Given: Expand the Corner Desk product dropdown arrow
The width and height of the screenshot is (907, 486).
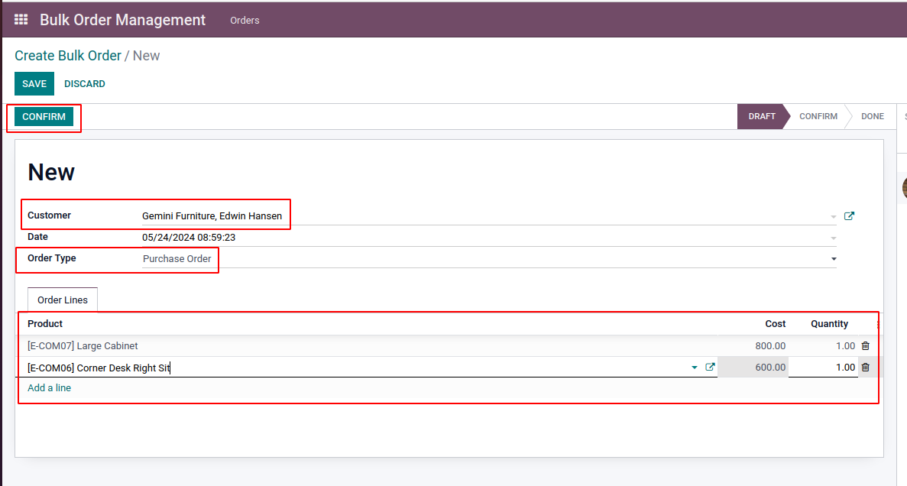Looking at the screenshot, I should click(694, 368).
